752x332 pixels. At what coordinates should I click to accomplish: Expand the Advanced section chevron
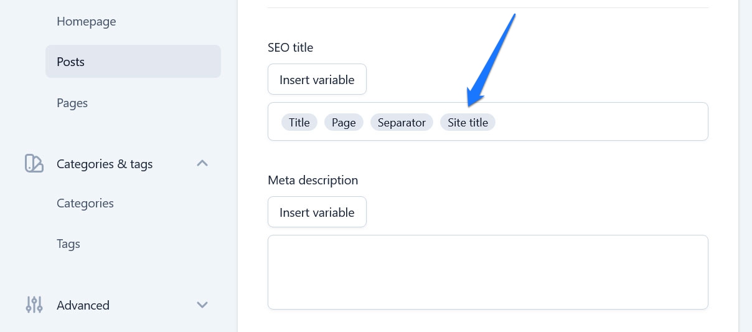pos(202,305)
